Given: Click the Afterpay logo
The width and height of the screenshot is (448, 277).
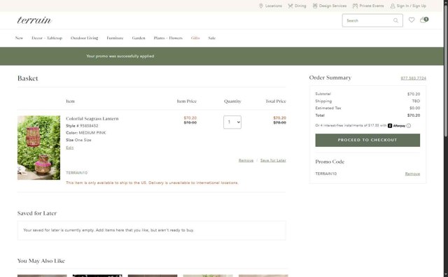Looking at the screenshot, I should click(397, 126).
